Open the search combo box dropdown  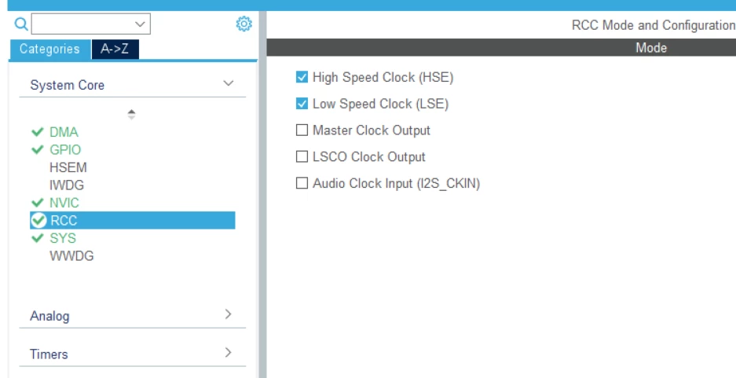click(140, 24)
